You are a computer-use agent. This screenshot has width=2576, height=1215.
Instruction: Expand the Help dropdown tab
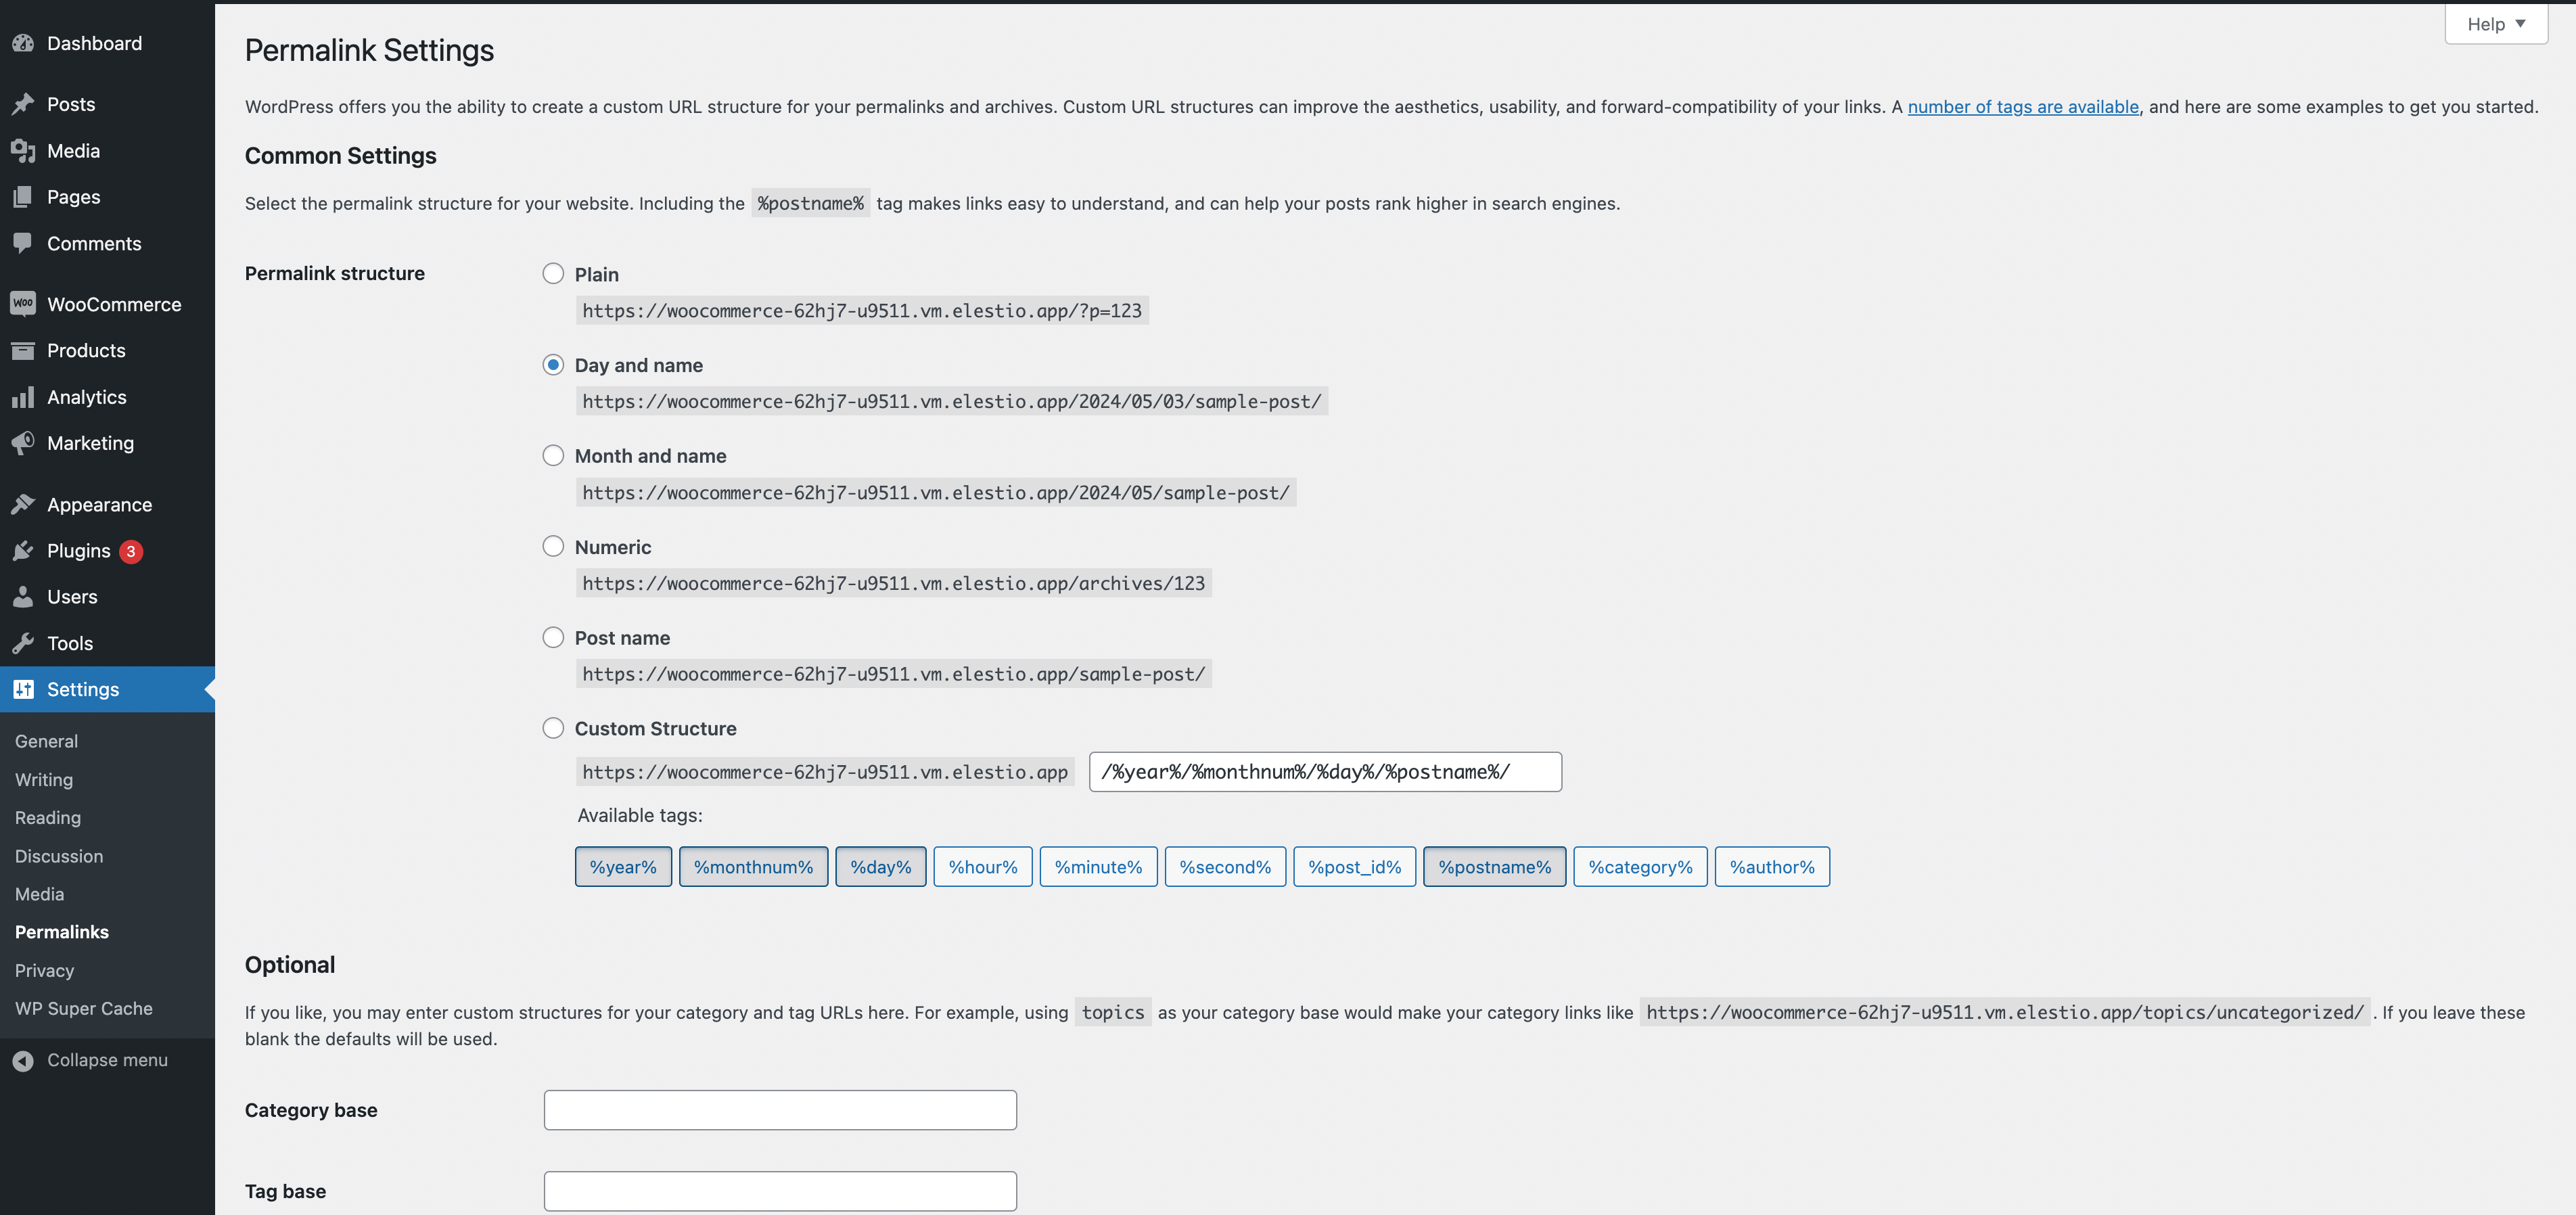2495,24
